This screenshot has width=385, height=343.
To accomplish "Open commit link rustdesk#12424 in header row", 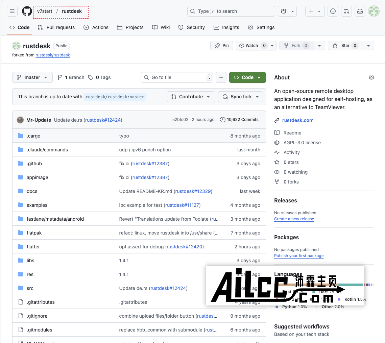I will pyautogui.click(x=103, y=120).
